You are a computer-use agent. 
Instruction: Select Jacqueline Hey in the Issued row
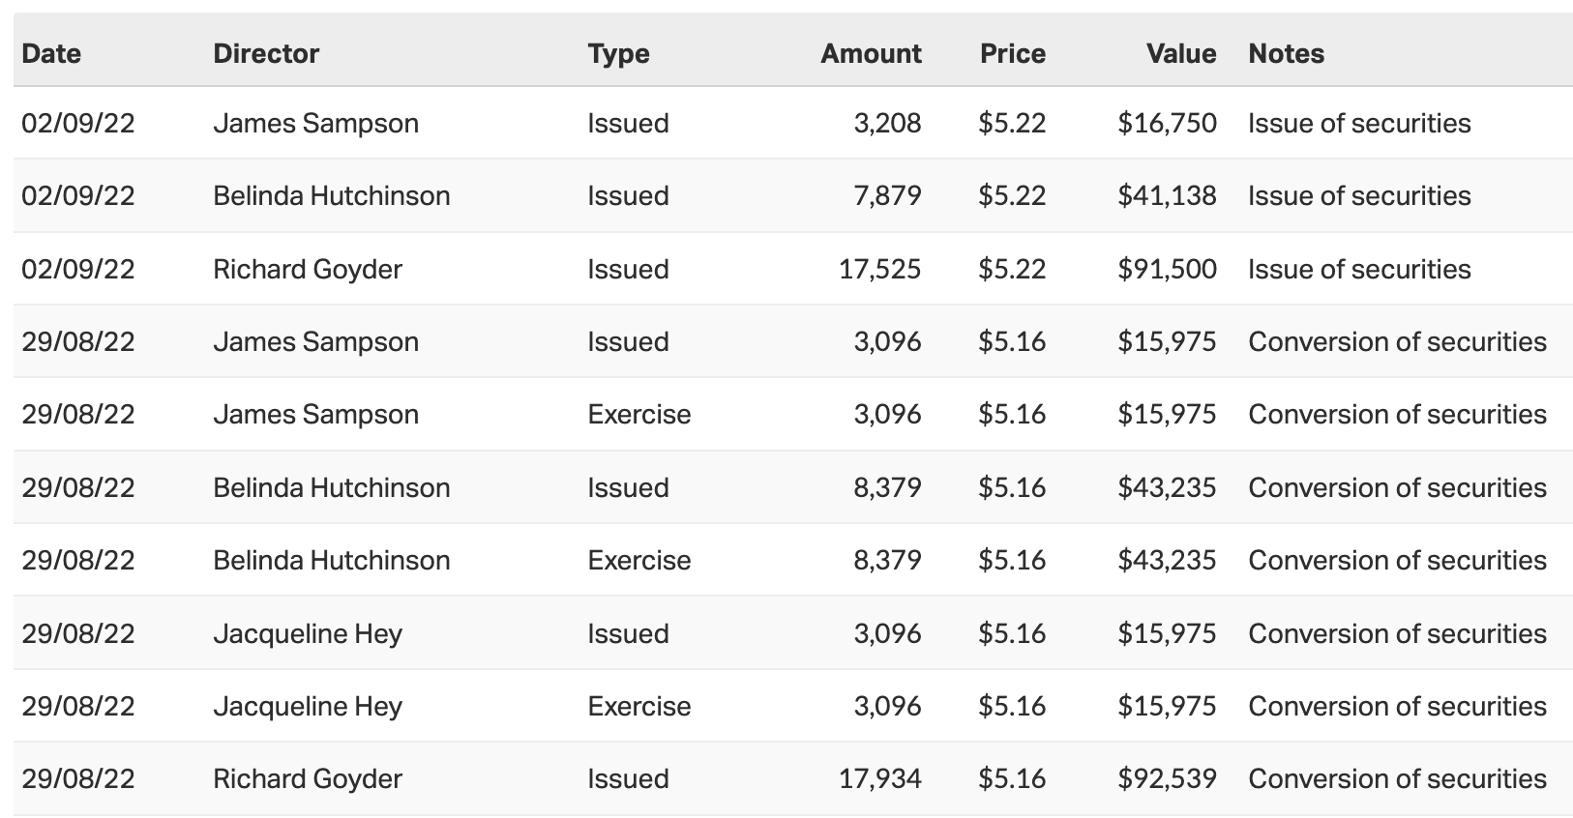308,633
